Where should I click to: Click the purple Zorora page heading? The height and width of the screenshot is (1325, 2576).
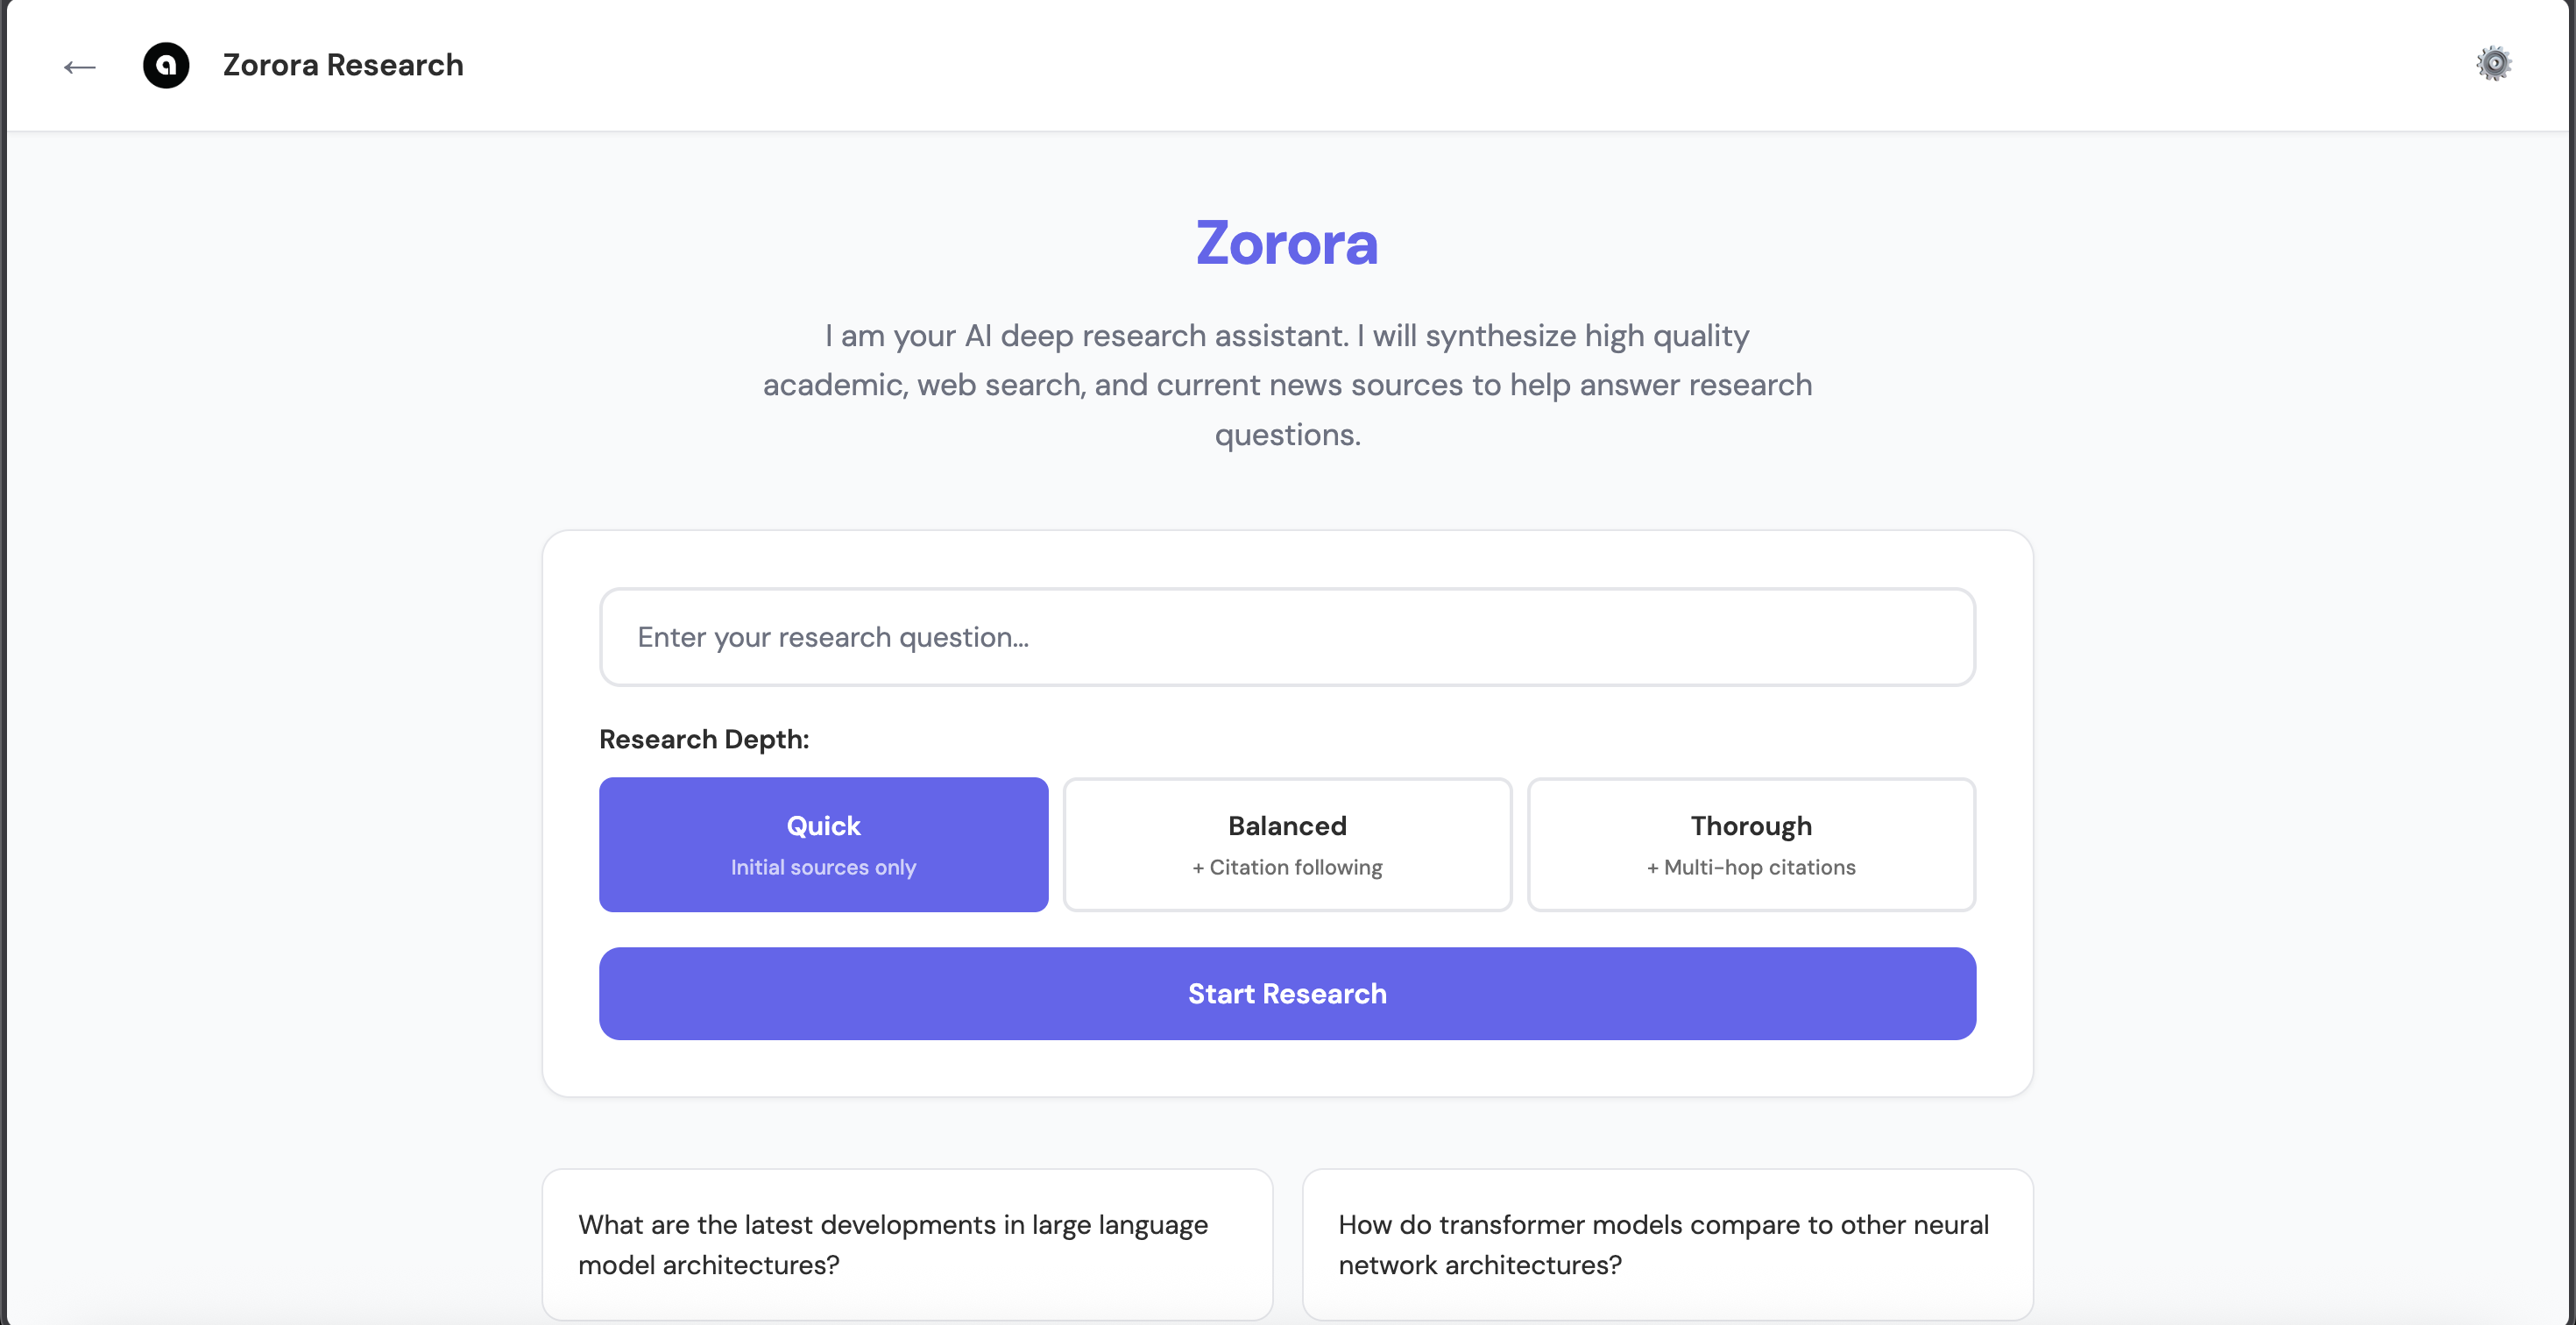point(1286,243)
